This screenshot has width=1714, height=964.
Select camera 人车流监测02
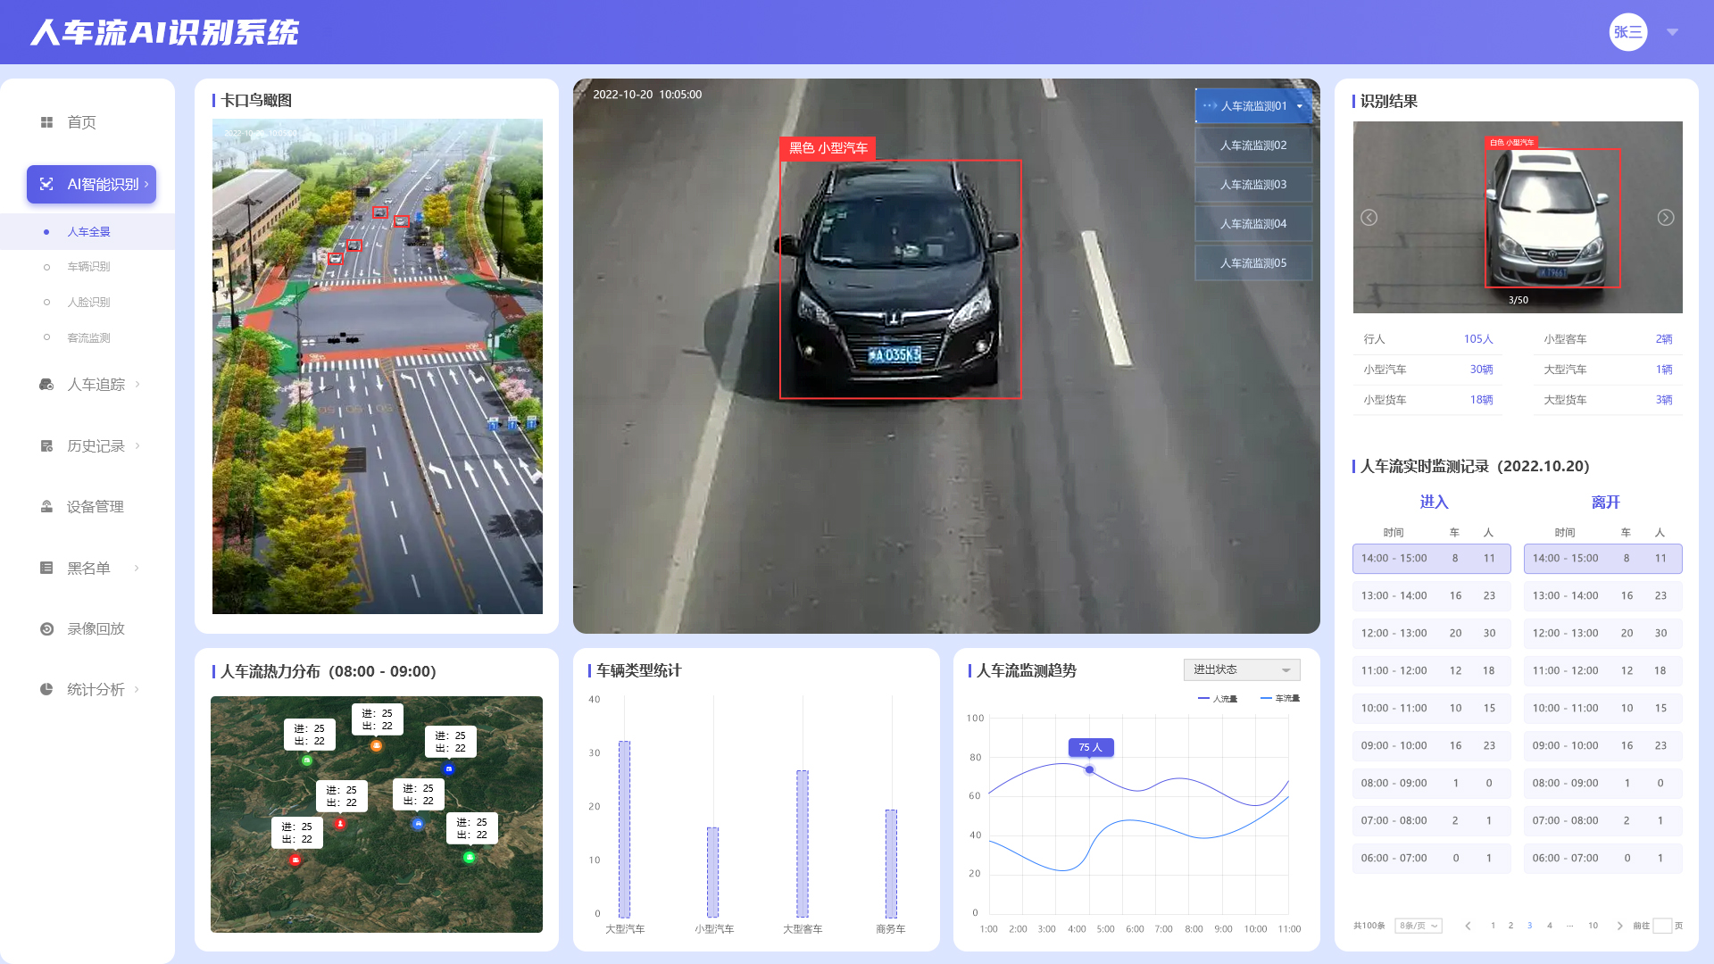1253,145
